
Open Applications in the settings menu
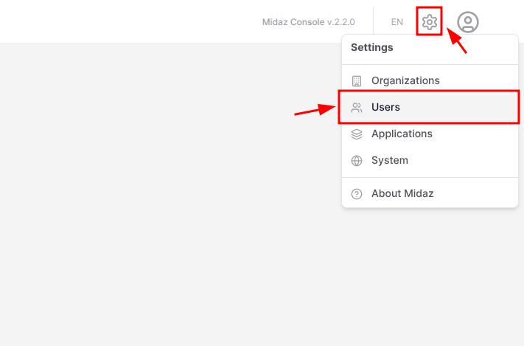pos(430,134)
